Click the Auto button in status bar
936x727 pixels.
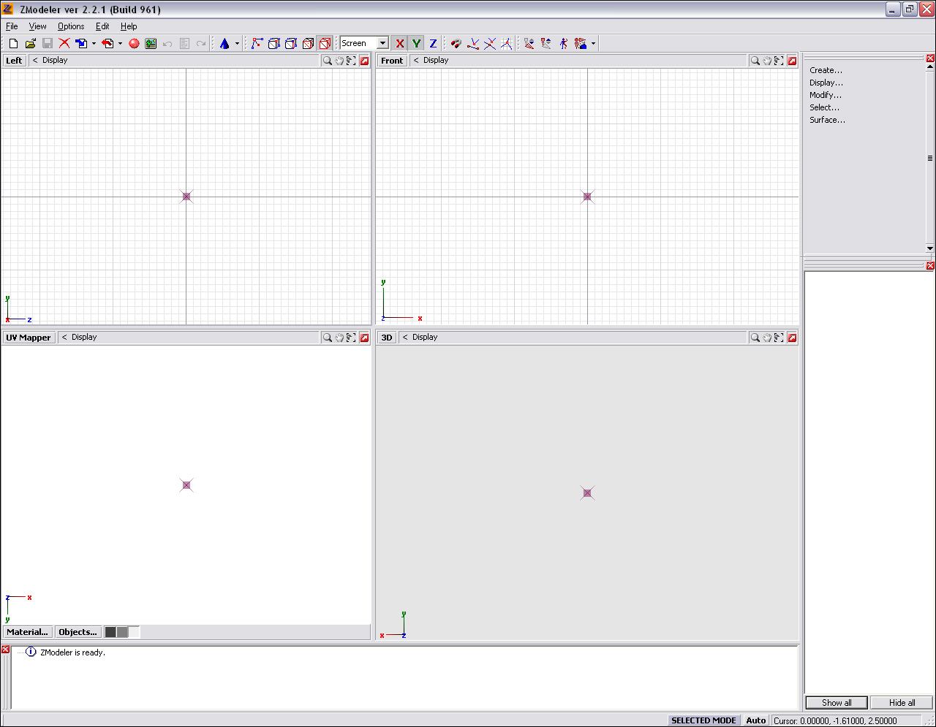click(755, 720)
